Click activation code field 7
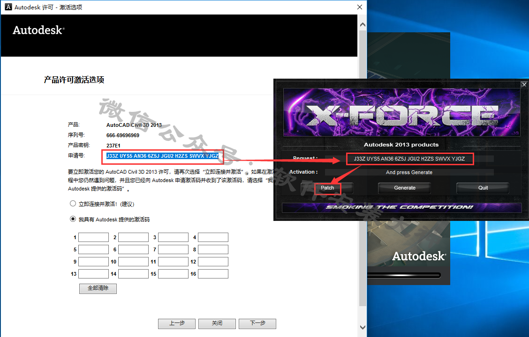Viewport: 529px width, 337px height. [173, 249]
